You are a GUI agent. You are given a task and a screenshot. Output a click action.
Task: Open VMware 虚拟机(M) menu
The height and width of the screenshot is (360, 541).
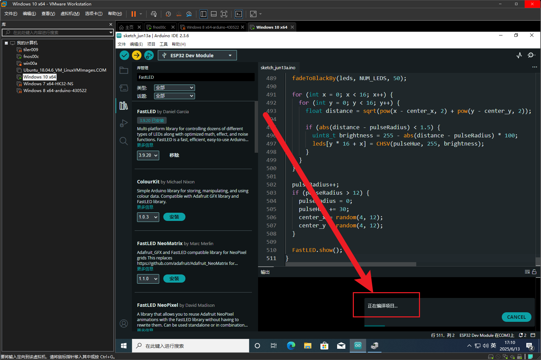[70, 14]
